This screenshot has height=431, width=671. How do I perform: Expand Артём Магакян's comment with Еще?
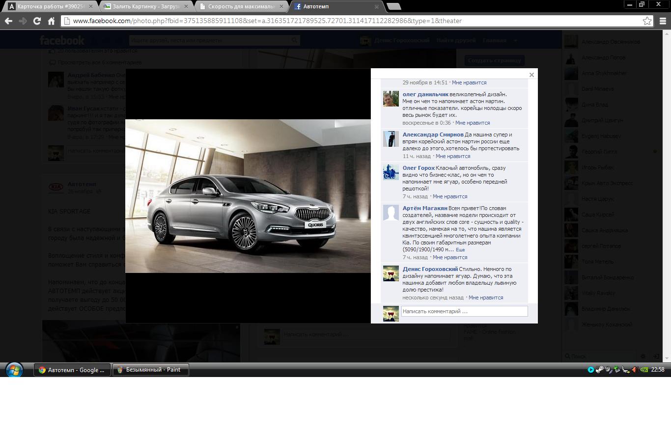460,250
